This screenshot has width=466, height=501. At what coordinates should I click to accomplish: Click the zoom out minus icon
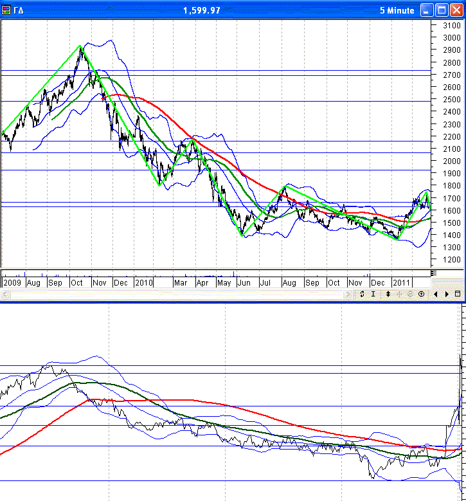[410, 294]
